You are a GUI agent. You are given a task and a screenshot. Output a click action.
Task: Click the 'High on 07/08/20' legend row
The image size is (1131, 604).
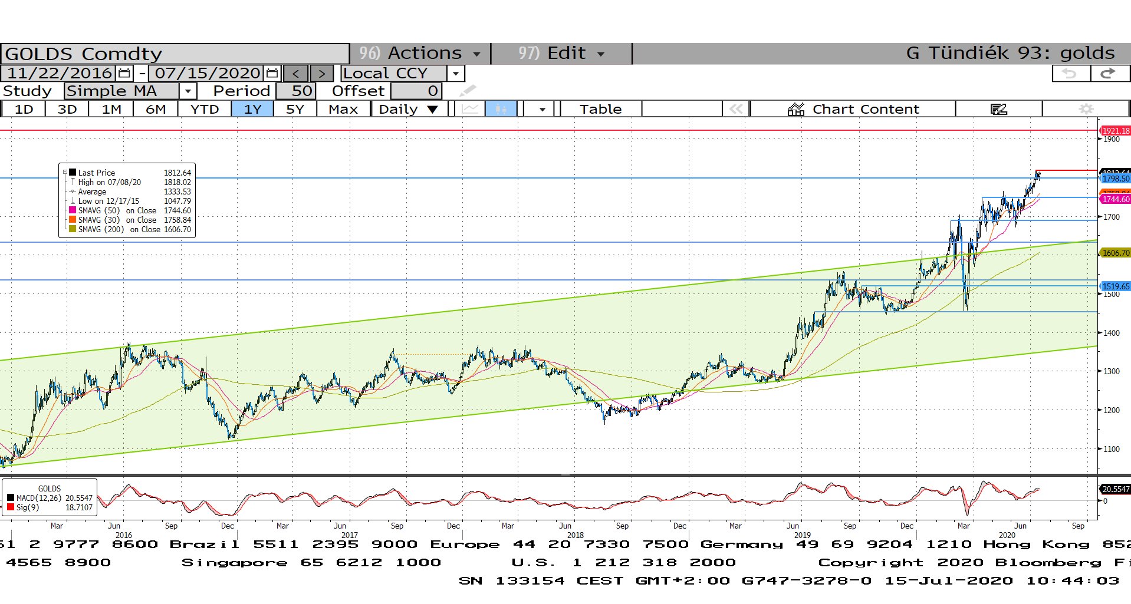127,182
